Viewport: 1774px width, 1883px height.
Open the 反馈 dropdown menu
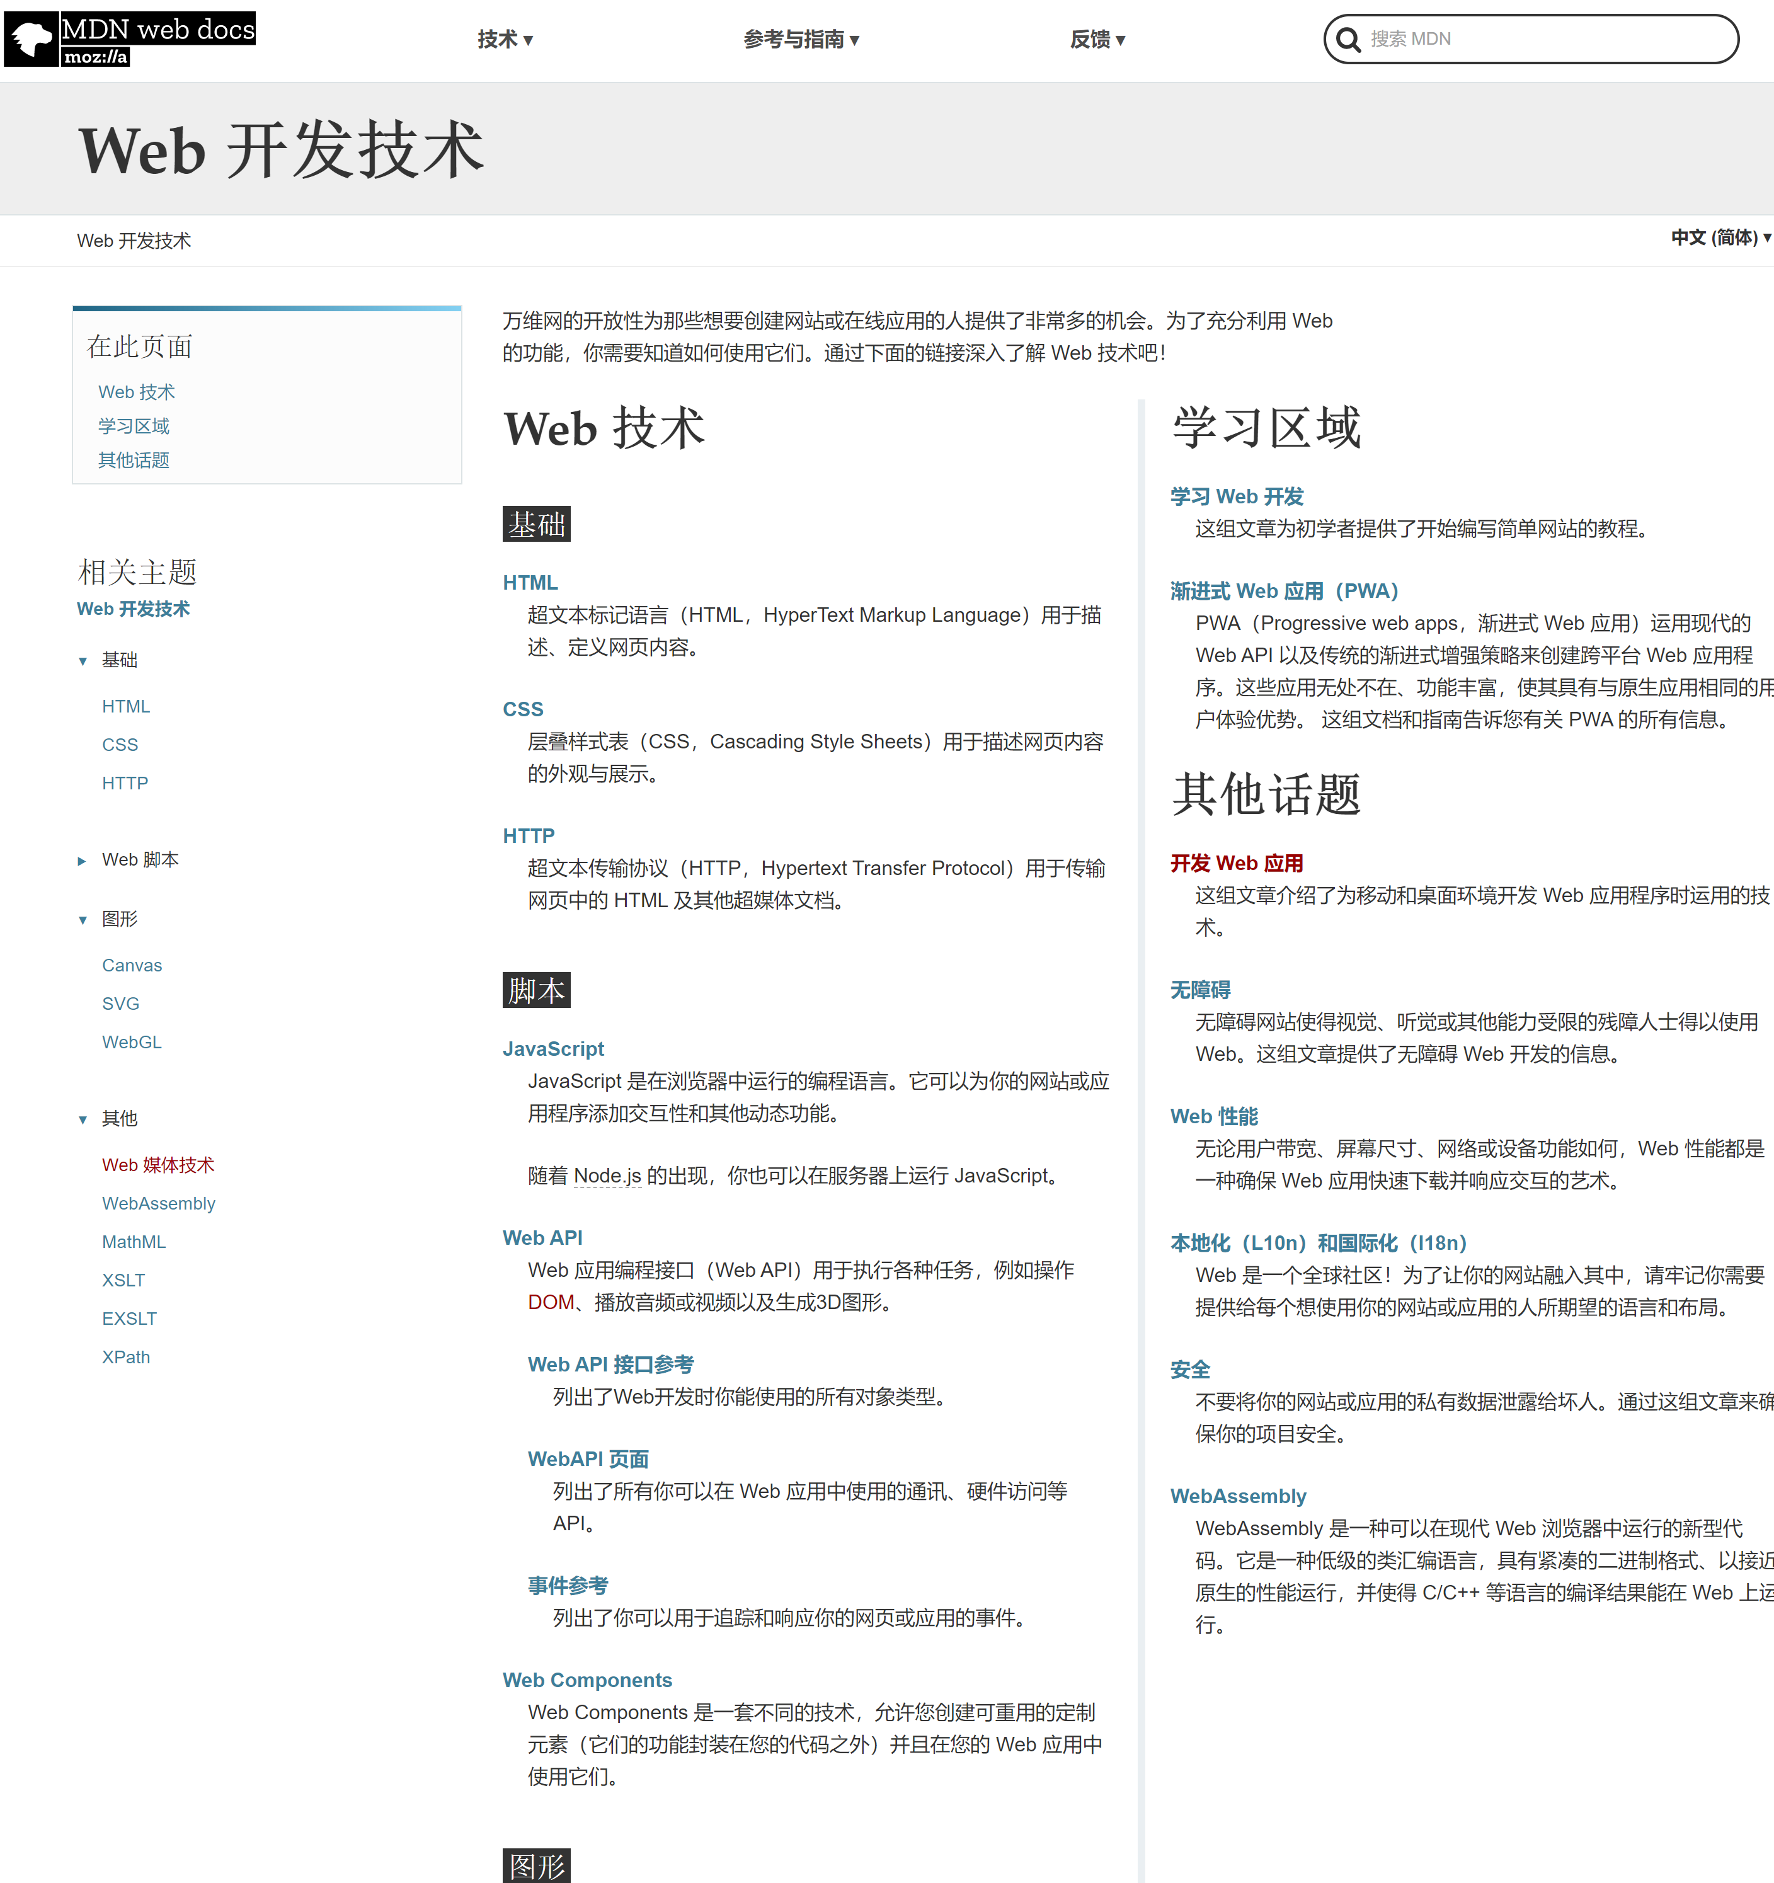(1098, 40)
